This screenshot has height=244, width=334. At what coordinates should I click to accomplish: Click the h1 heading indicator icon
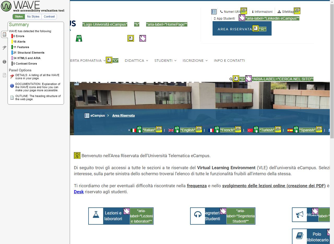click(x=77, y=83)
